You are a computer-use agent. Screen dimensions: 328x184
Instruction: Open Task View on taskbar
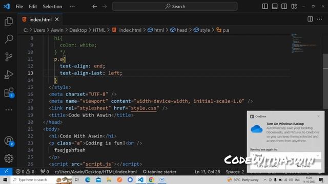[77, 179]
